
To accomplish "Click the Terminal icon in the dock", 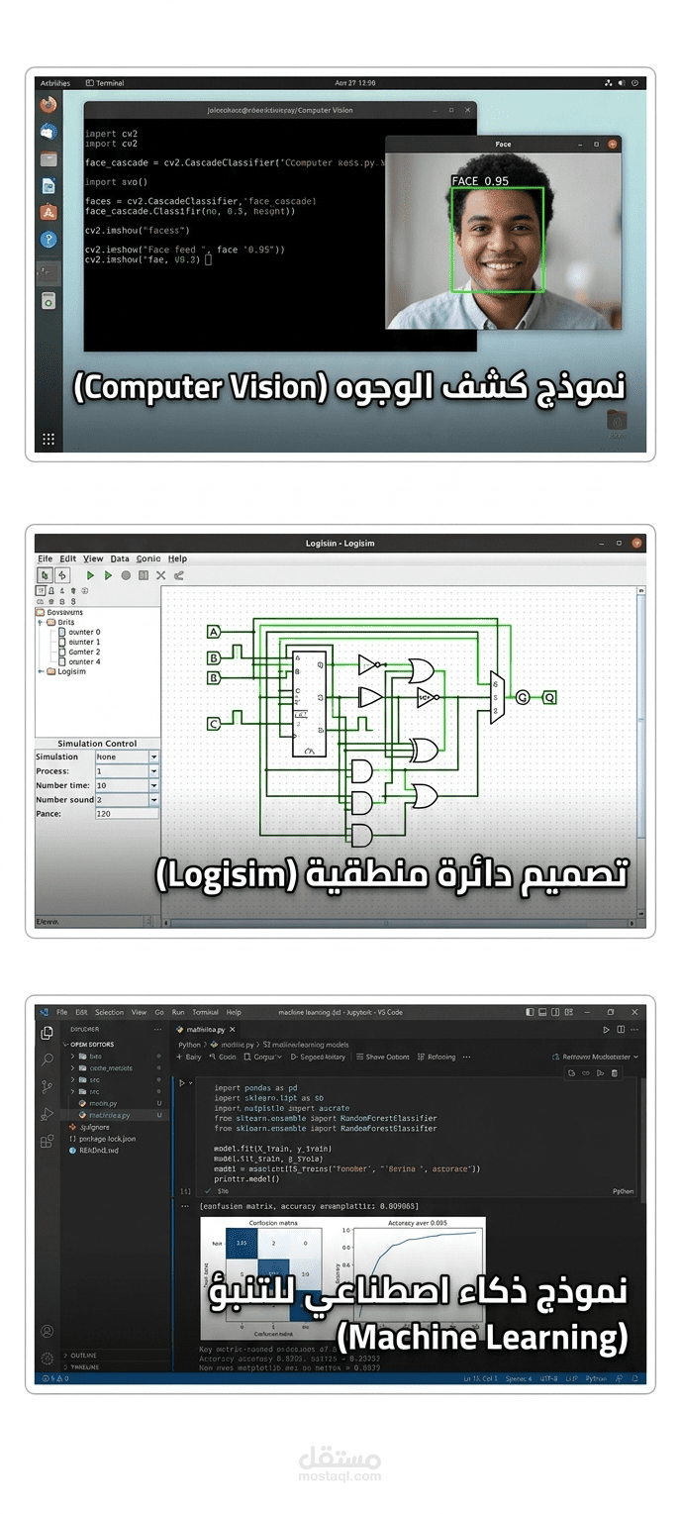I will click(x=49, y=272).
